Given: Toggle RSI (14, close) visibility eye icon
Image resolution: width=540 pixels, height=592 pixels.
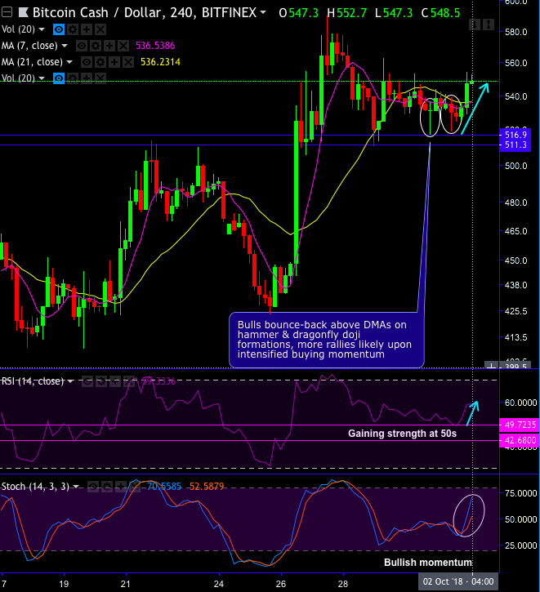Looking at the screenshot, I should pos(87,382).
